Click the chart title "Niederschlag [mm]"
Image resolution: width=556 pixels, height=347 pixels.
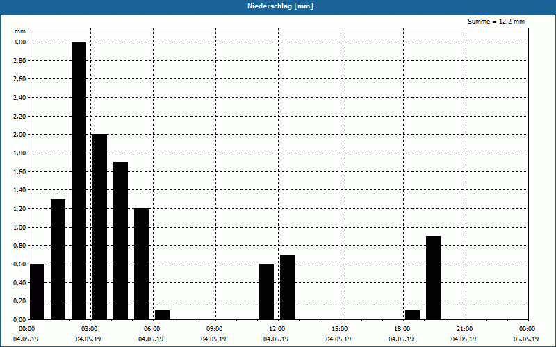[x=280, y=6]
